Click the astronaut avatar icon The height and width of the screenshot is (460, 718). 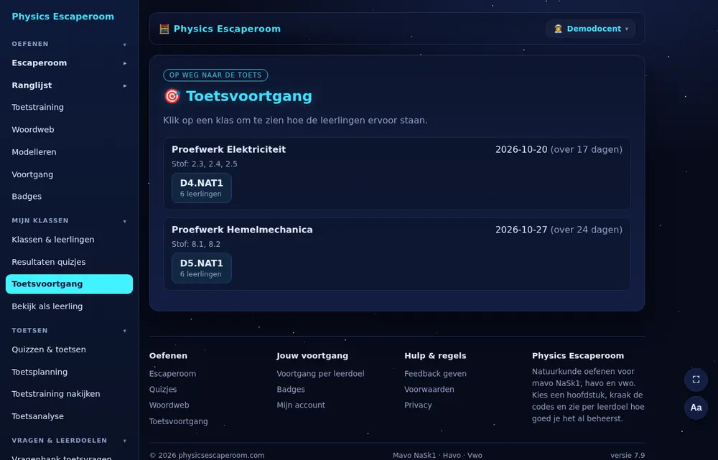tap(558, 29)
